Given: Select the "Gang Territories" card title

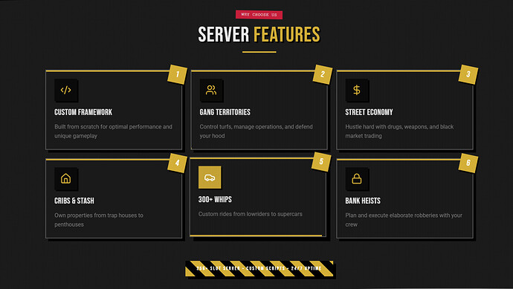Looking at the screenshot, I should [x=225, y=112].
